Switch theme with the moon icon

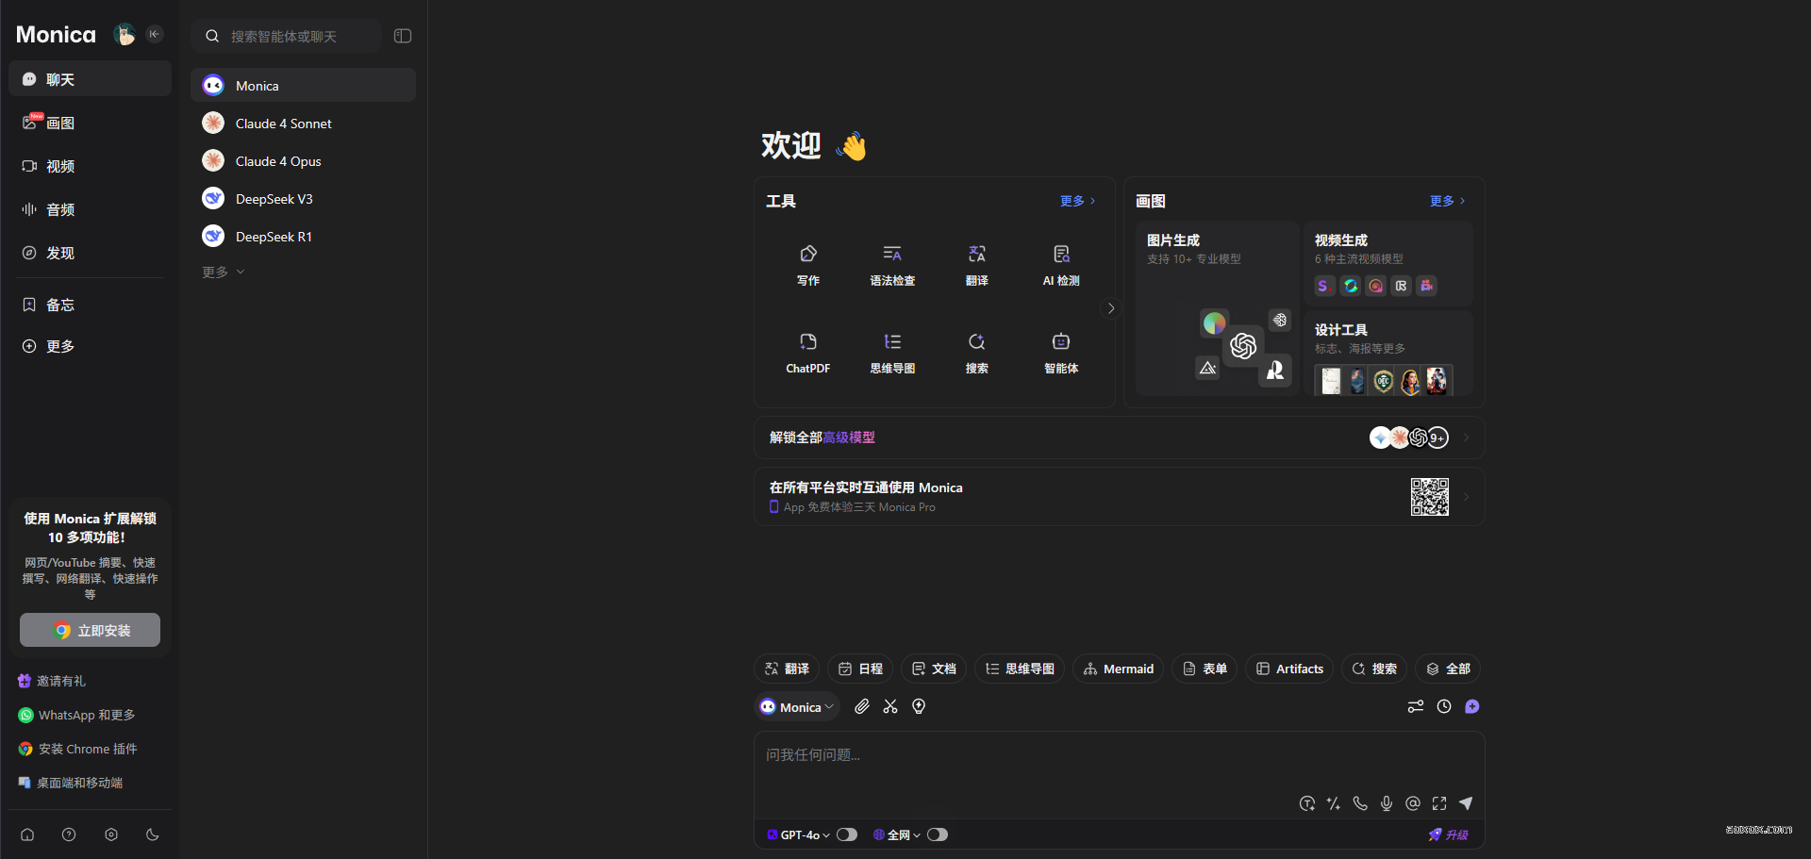click(153, 834)
